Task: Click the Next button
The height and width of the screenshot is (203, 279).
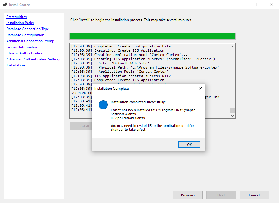Action: point(221,195)
